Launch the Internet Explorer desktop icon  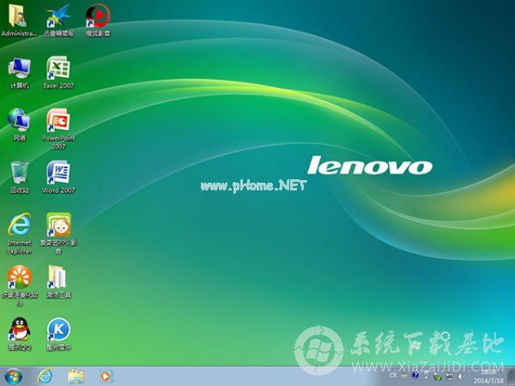20,233
